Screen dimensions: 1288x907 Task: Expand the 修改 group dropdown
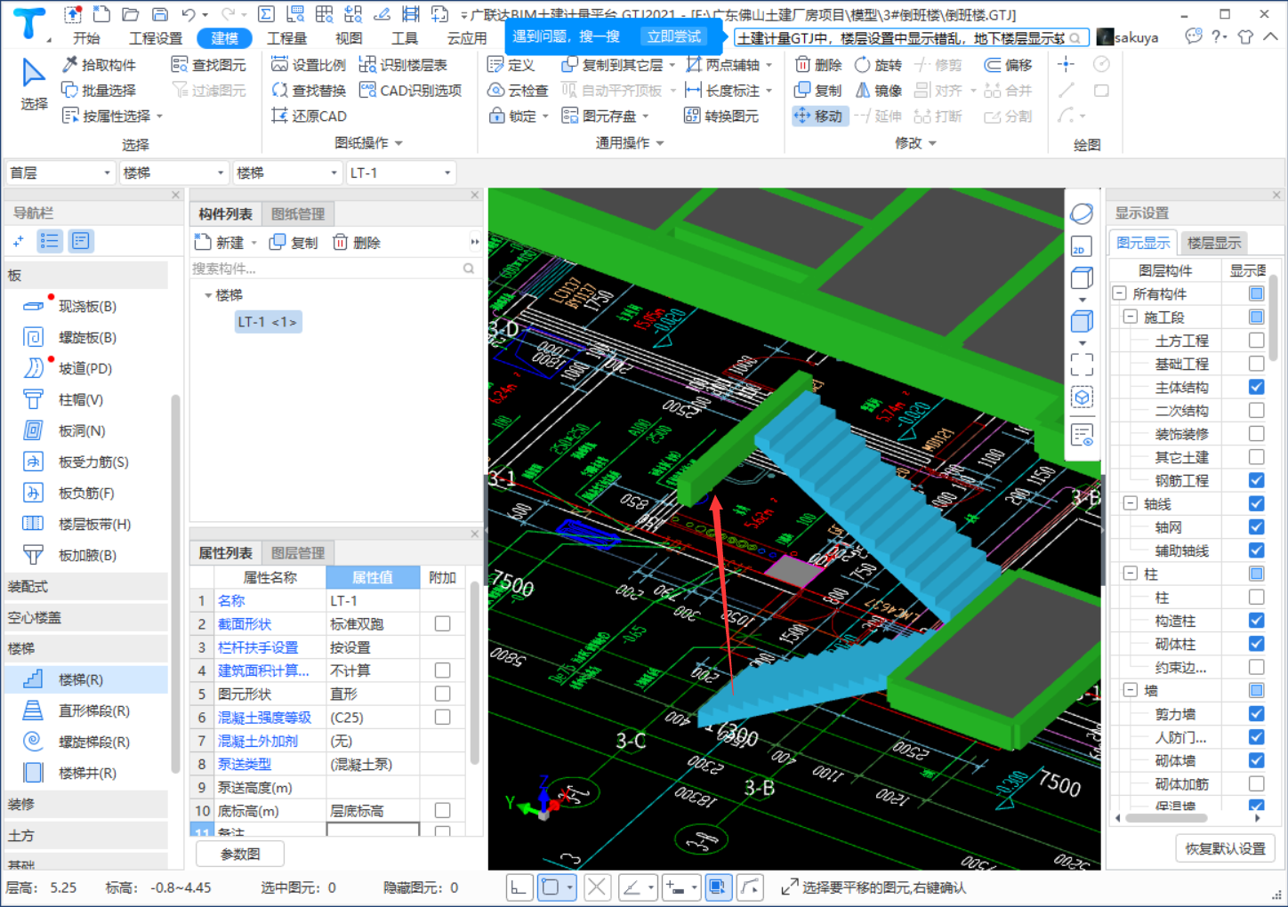[932, 142]
